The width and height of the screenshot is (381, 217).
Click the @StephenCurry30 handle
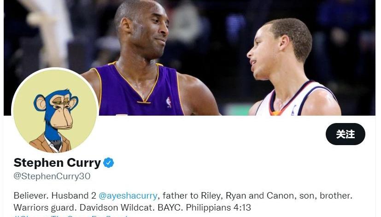click(52, 176)
